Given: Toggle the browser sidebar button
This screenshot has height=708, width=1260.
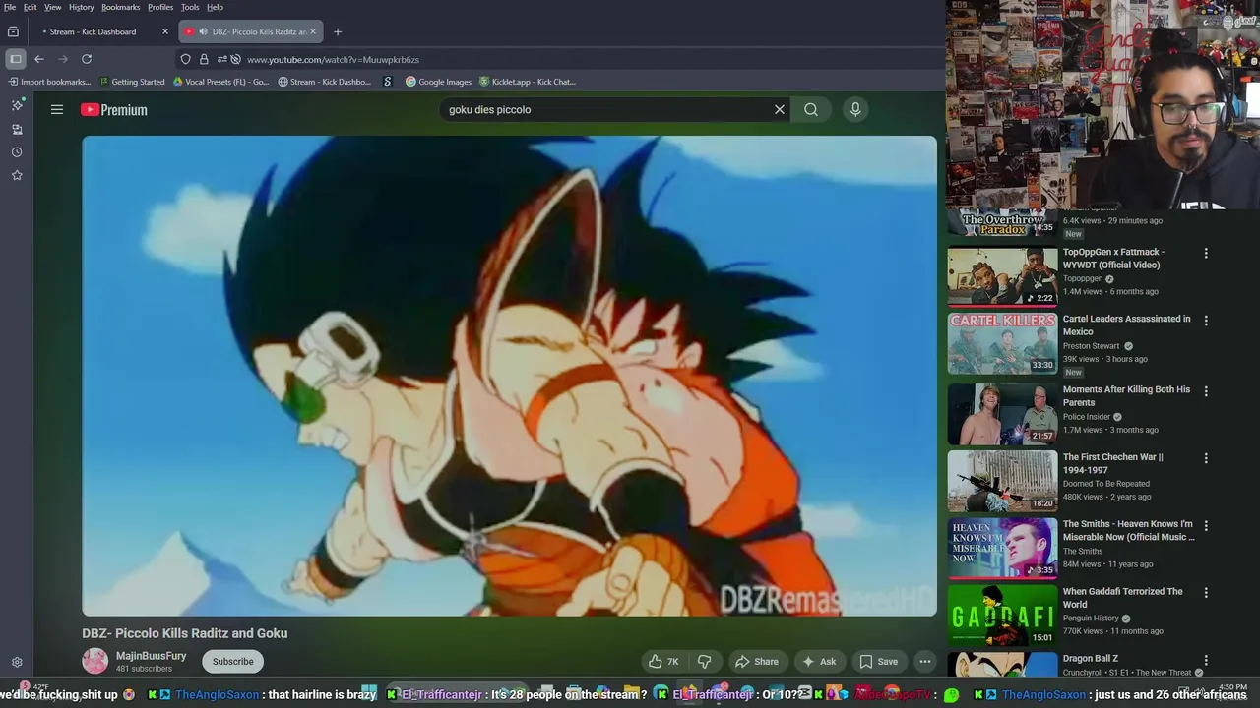Looking at the screenshot, I should click(x=16, y=59).
